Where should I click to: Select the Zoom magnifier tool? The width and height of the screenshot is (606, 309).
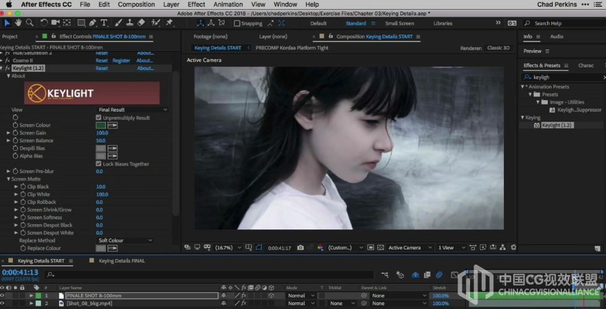(x=30, y=23)
